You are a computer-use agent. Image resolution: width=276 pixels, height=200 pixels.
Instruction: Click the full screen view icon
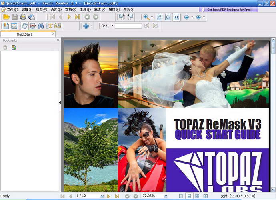(14, 26)
